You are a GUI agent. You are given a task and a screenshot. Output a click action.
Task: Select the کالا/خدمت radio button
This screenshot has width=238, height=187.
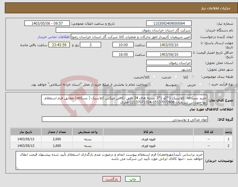coord(154,77)
